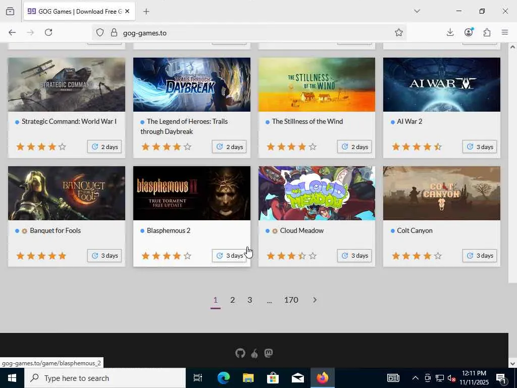
Task: Click 3 days badge on Cloud Meadow
Action: coord(354,256)
